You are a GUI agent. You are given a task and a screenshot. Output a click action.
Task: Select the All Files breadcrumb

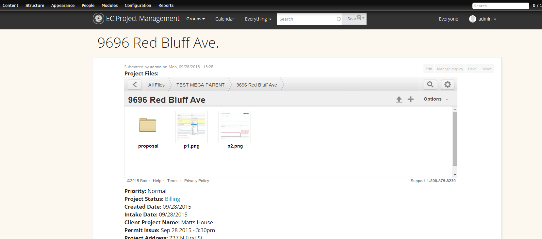(156, 85)
